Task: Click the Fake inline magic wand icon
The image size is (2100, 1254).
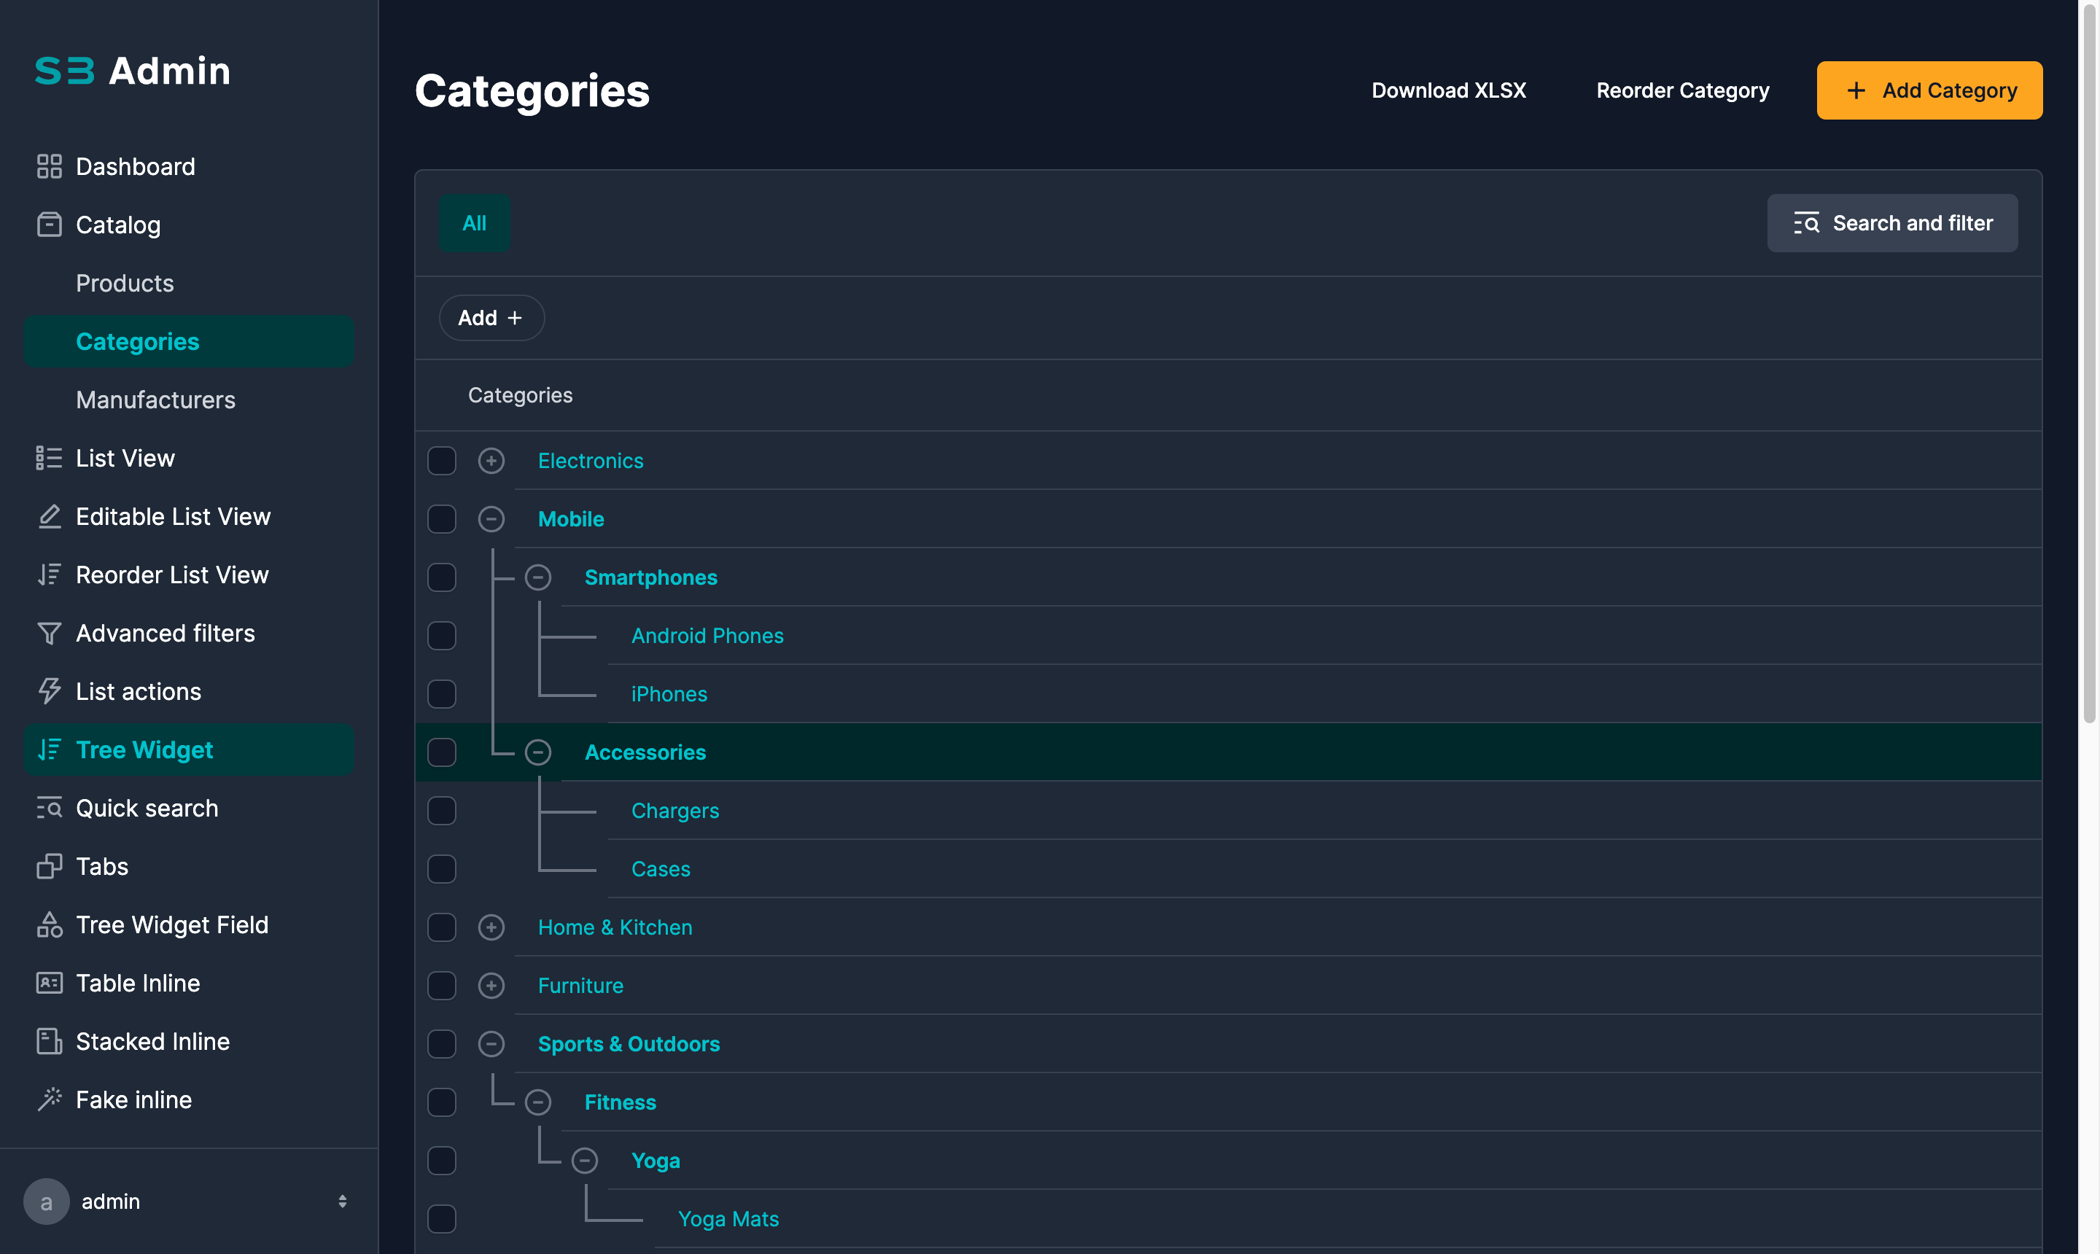Action: point(49,1099)
